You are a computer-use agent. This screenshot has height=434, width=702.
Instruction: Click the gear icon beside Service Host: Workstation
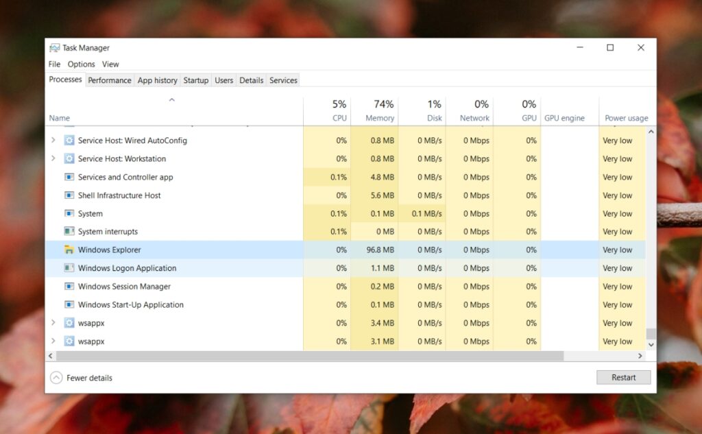point(69,158)
